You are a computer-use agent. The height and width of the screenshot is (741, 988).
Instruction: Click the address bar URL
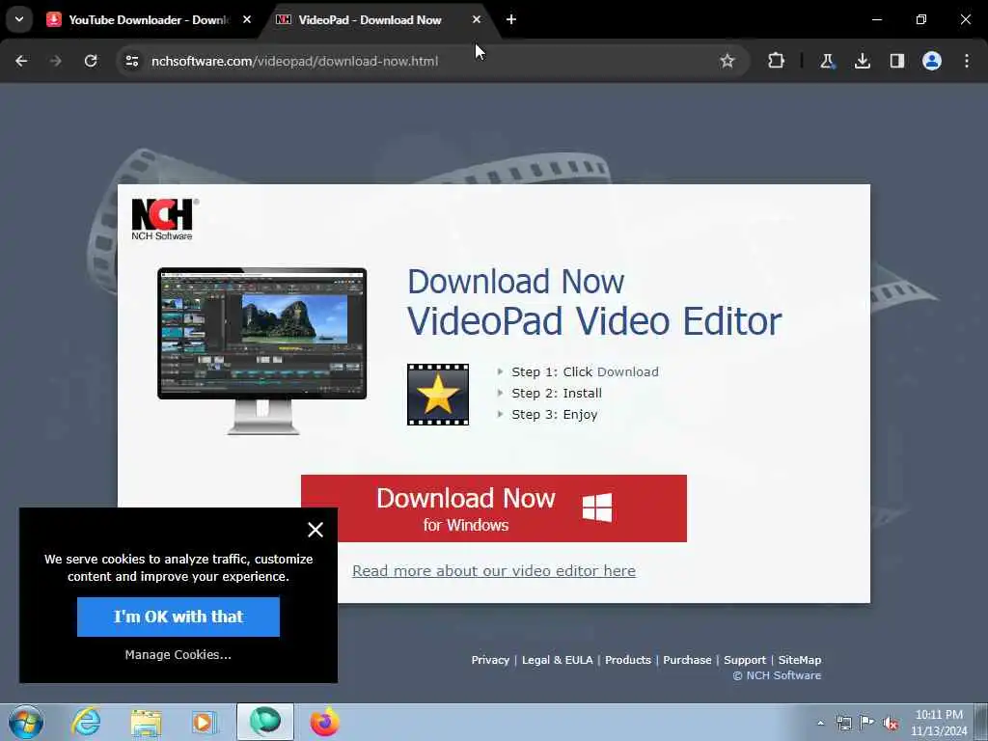coord(294,61)
